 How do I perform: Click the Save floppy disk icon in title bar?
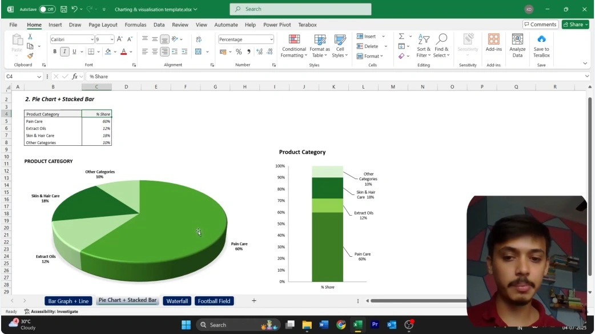coord(64,9)
